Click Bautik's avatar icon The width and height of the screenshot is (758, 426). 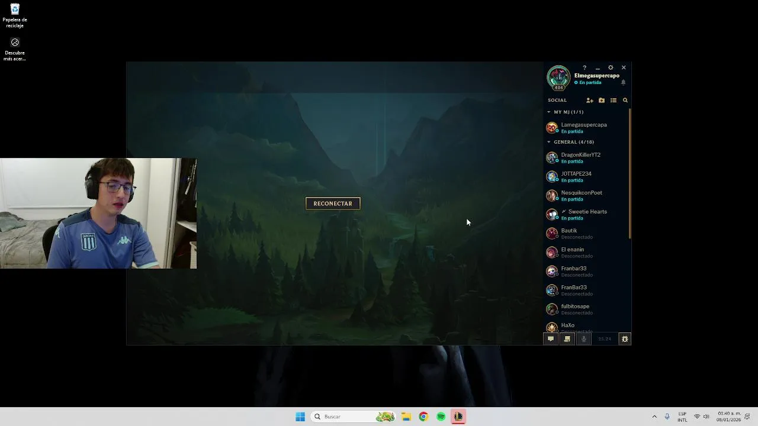[x=552, y=234]
